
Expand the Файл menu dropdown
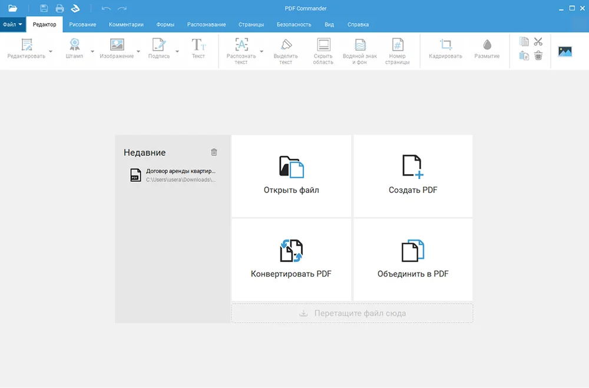point(13,25)
